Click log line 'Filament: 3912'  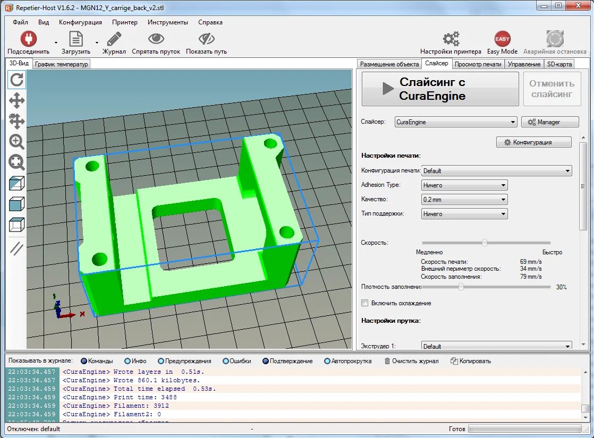[x=141, y=406]
